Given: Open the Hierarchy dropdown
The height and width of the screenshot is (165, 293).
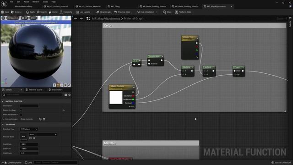Looking at the screenshot, I should 66,12.
